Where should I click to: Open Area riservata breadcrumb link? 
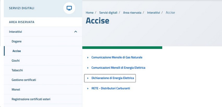click(x=132, y=12)
